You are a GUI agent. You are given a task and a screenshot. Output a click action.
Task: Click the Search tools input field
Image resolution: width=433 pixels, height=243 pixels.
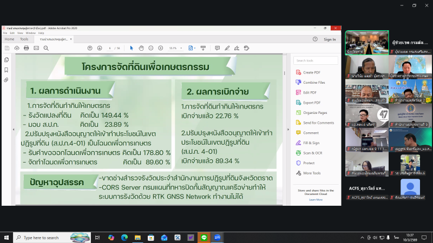click(x=316, y=60)
